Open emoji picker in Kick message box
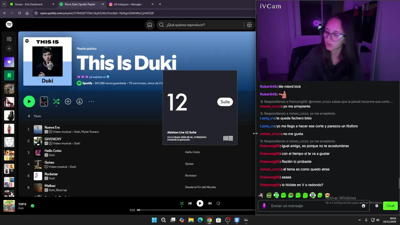The height and width of the screenshot is (225, 400). click(363, 206)
